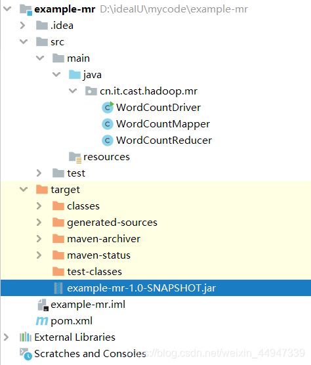311x365 pixels.
Task: Select the Scratches and Consoles label
Action: pos(91,354)
